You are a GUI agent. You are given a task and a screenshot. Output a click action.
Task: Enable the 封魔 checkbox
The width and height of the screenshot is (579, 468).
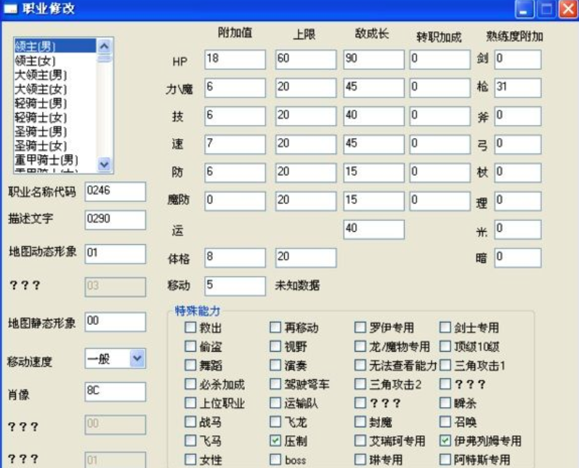[360, 421]
